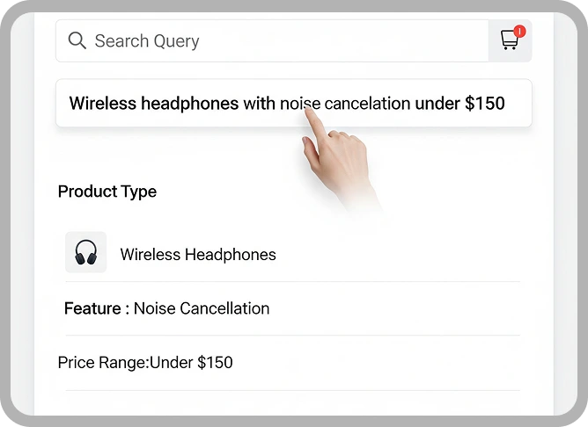The image size is (588, 427).
Task: Select the headphones product icon
Action: (x=86, y=252)
